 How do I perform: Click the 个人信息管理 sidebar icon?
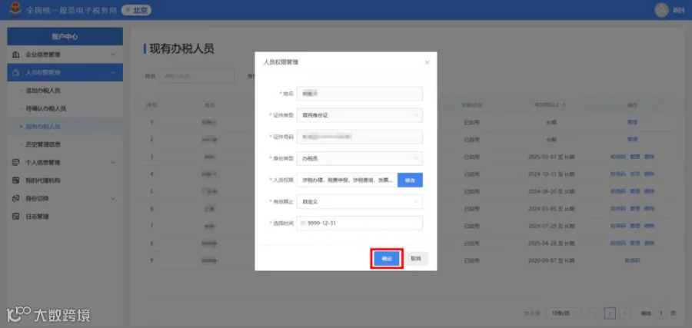pos(16,162)
